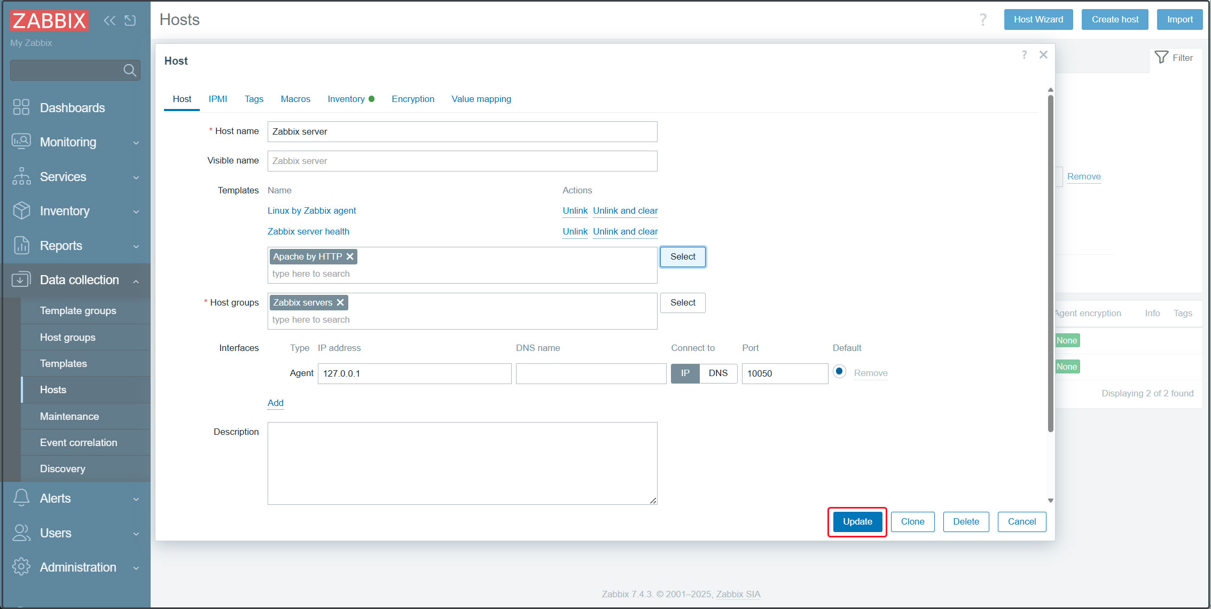This screenshot has height=609, width=1211.
Task: Collapse the sidebar with the double-arrow icon
Action: click(x=110, y=20)
